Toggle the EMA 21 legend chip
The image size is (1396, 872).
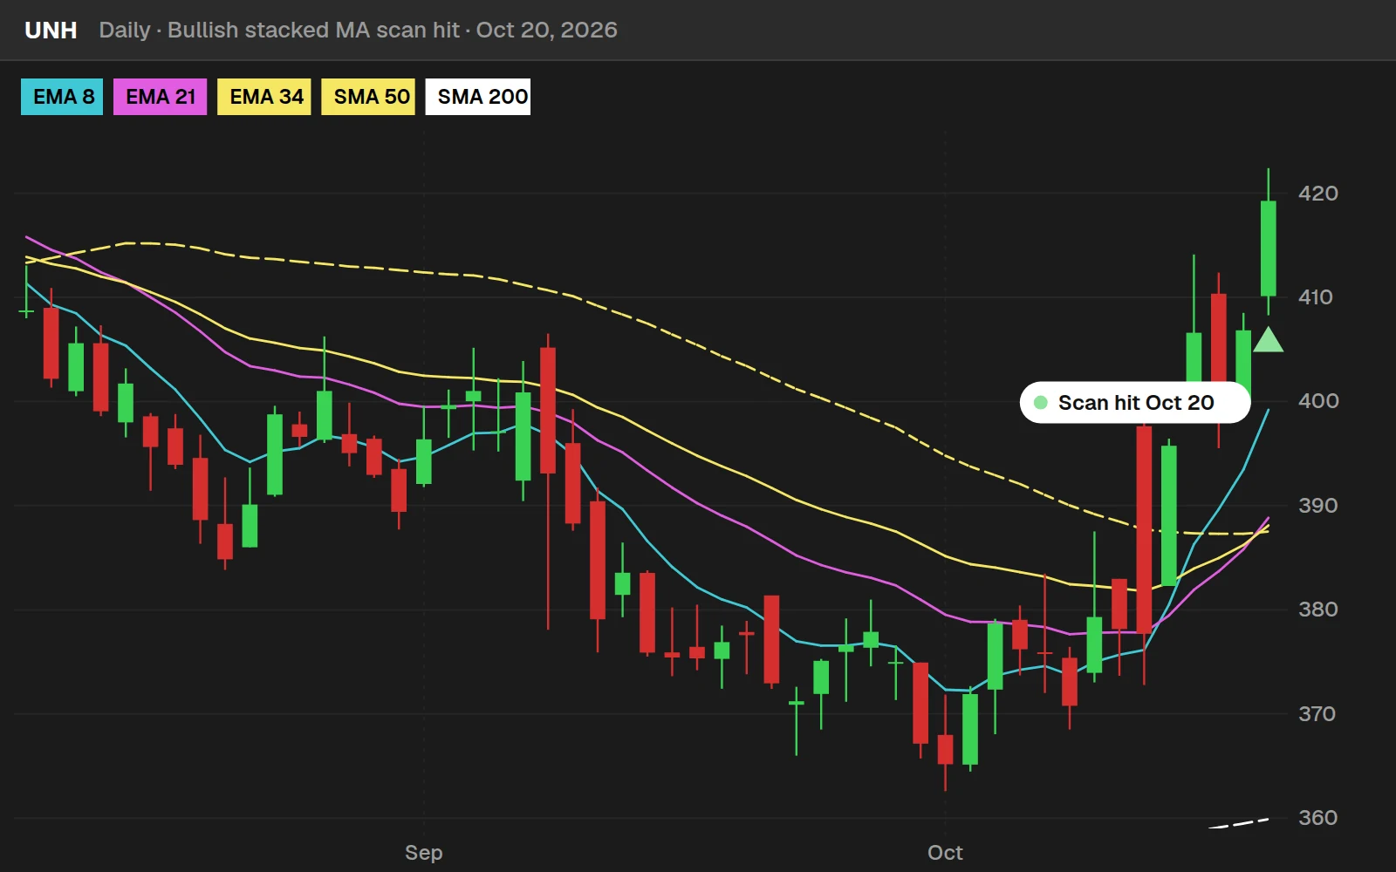[x=160, y=97]
